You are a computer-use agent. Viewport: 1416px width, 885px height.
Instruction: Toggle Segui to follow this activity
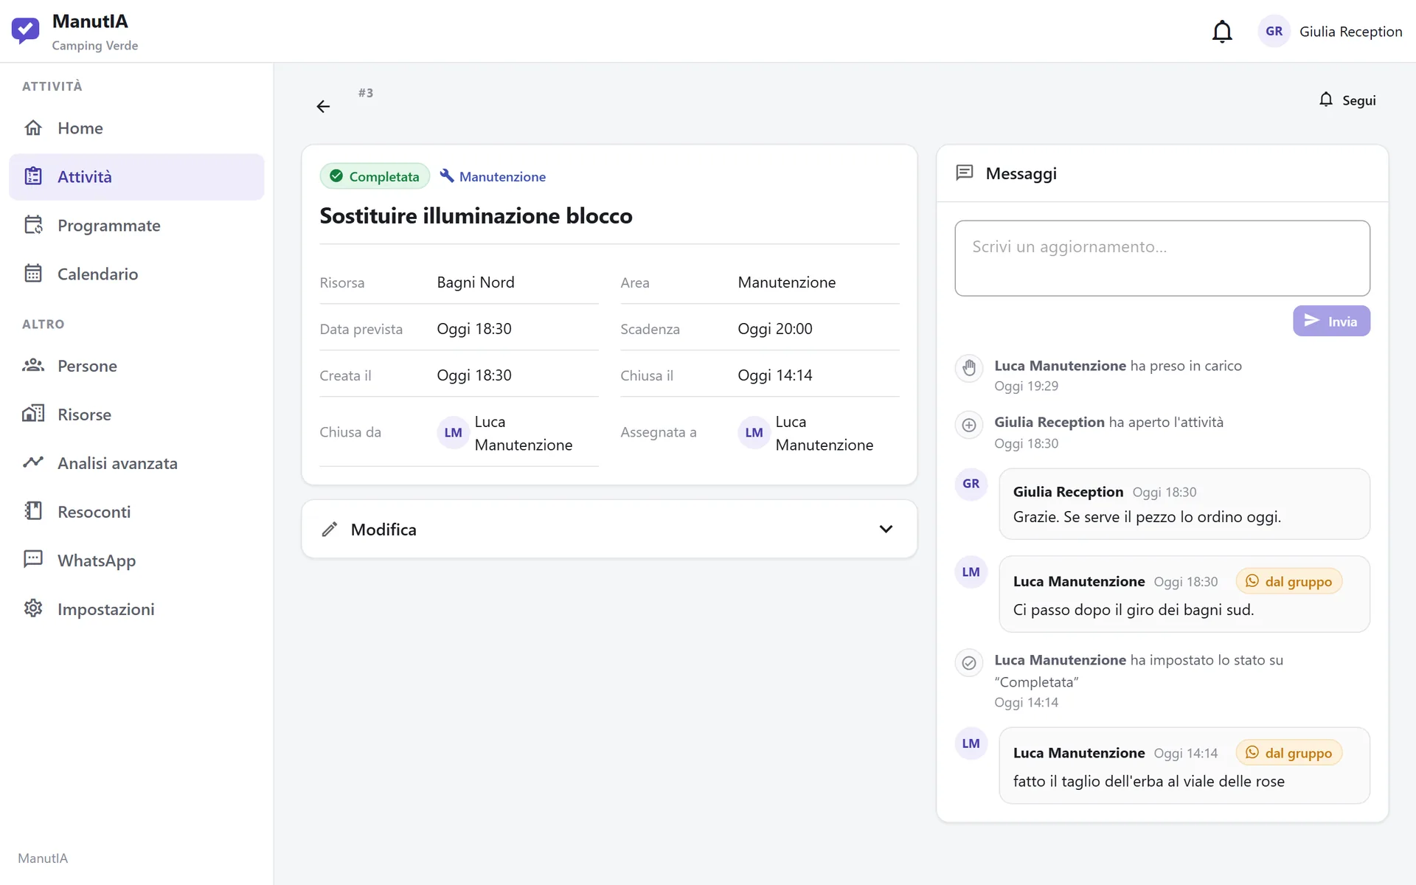(x=1347, y=100)
